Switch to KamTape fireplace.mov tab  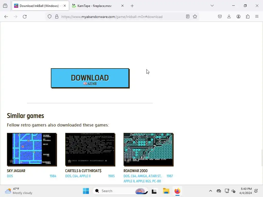point(98,6)
